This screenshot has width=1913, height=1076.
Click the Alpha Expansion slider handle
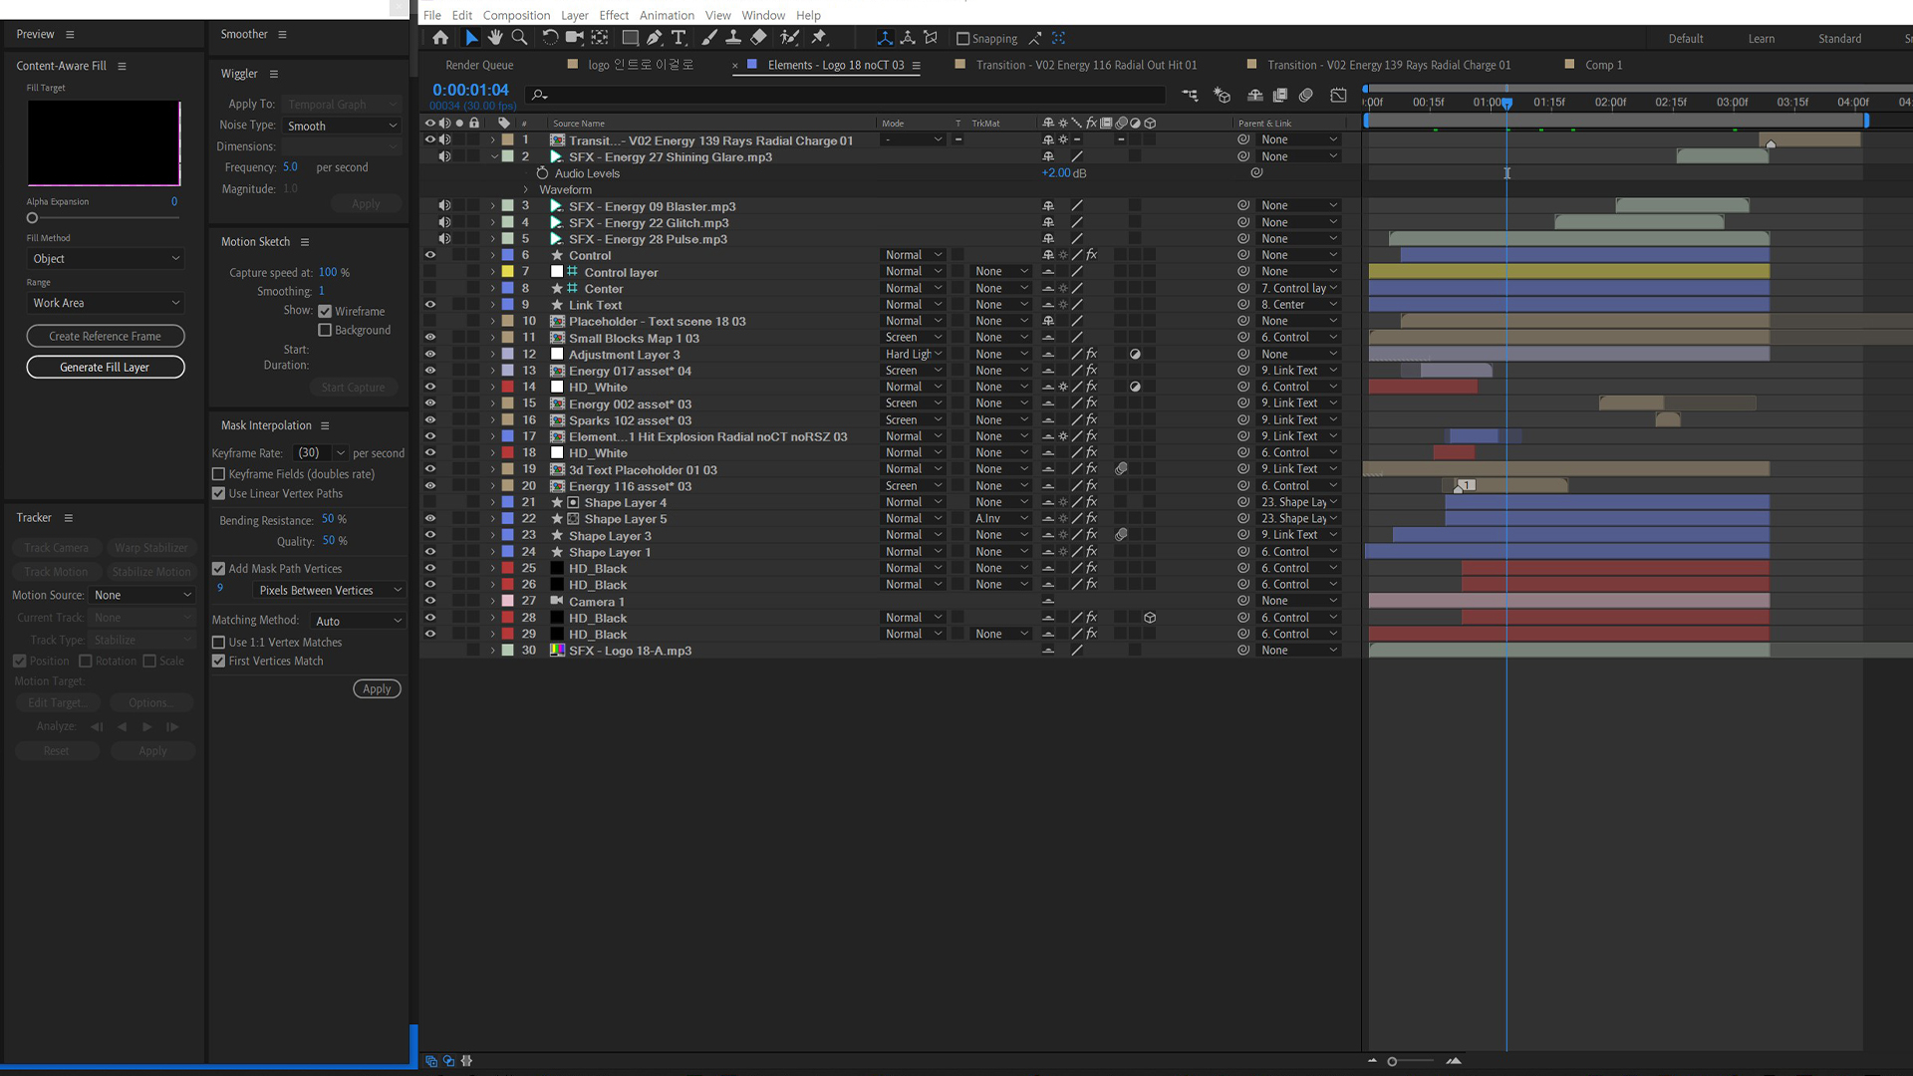[x=32, y=218]
